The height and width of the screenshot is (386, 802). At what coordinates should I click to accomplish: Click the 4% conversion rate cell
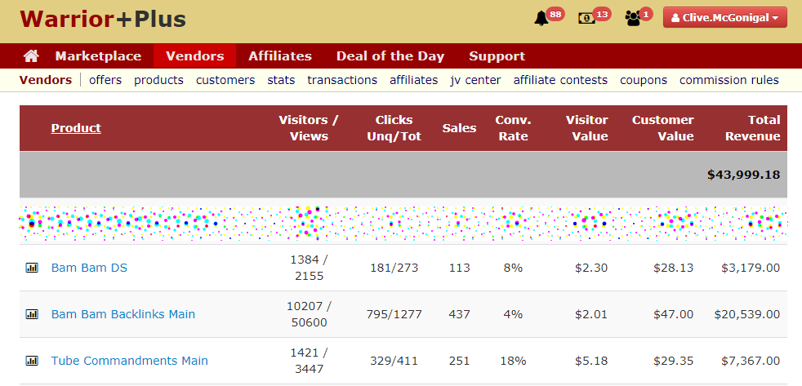[x=513, y=314]
